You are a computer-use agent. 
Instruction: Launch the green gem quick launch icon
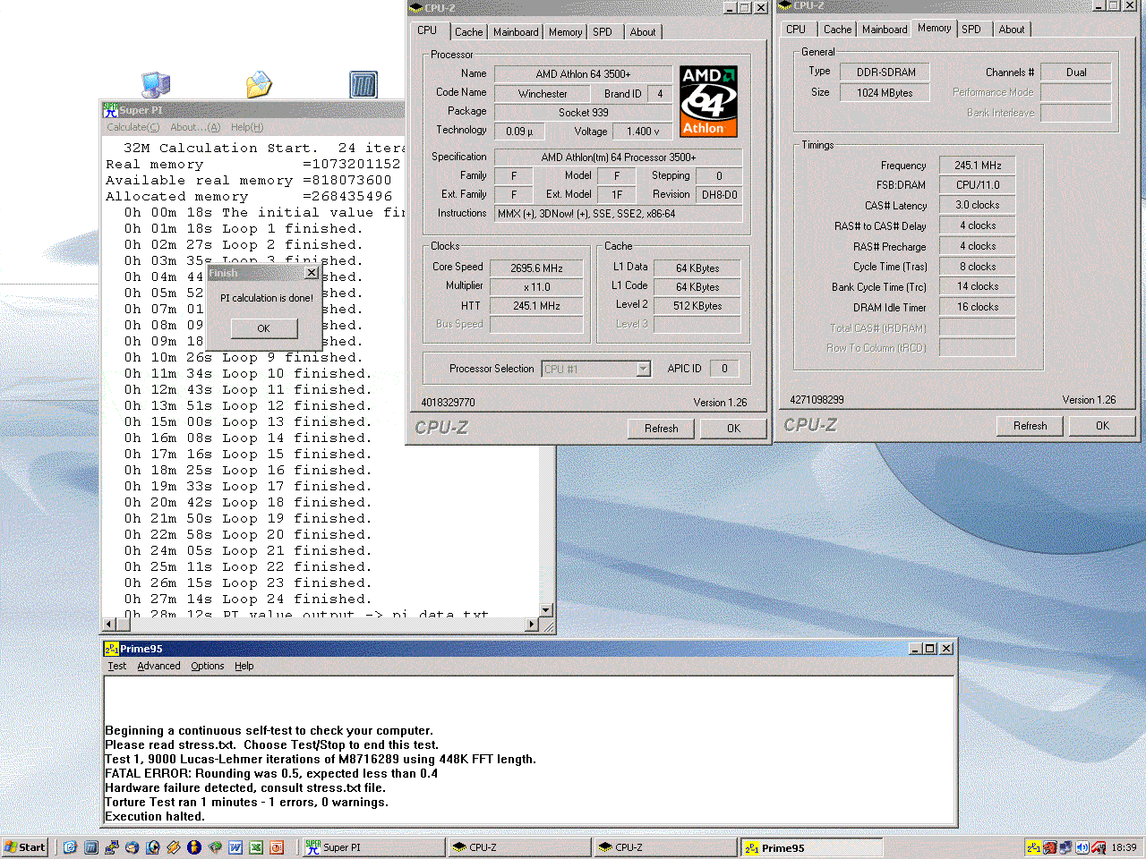215,847
